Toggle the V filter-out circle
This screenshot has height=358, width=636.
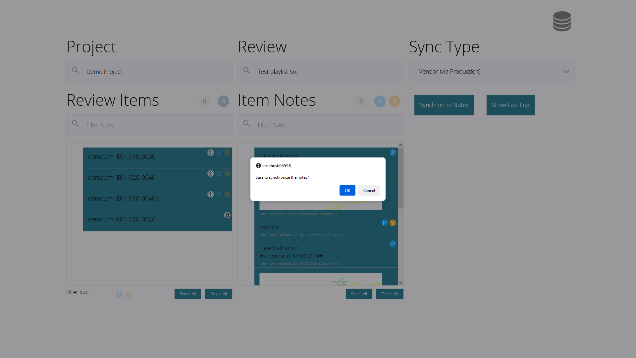pyautogui.click(x=129, y=294)
